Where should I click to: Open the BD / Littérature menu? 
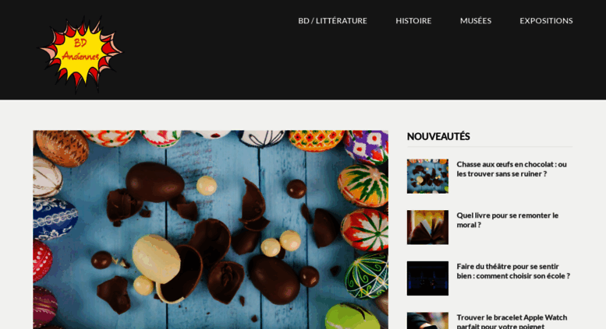click(x=332, y=21)
